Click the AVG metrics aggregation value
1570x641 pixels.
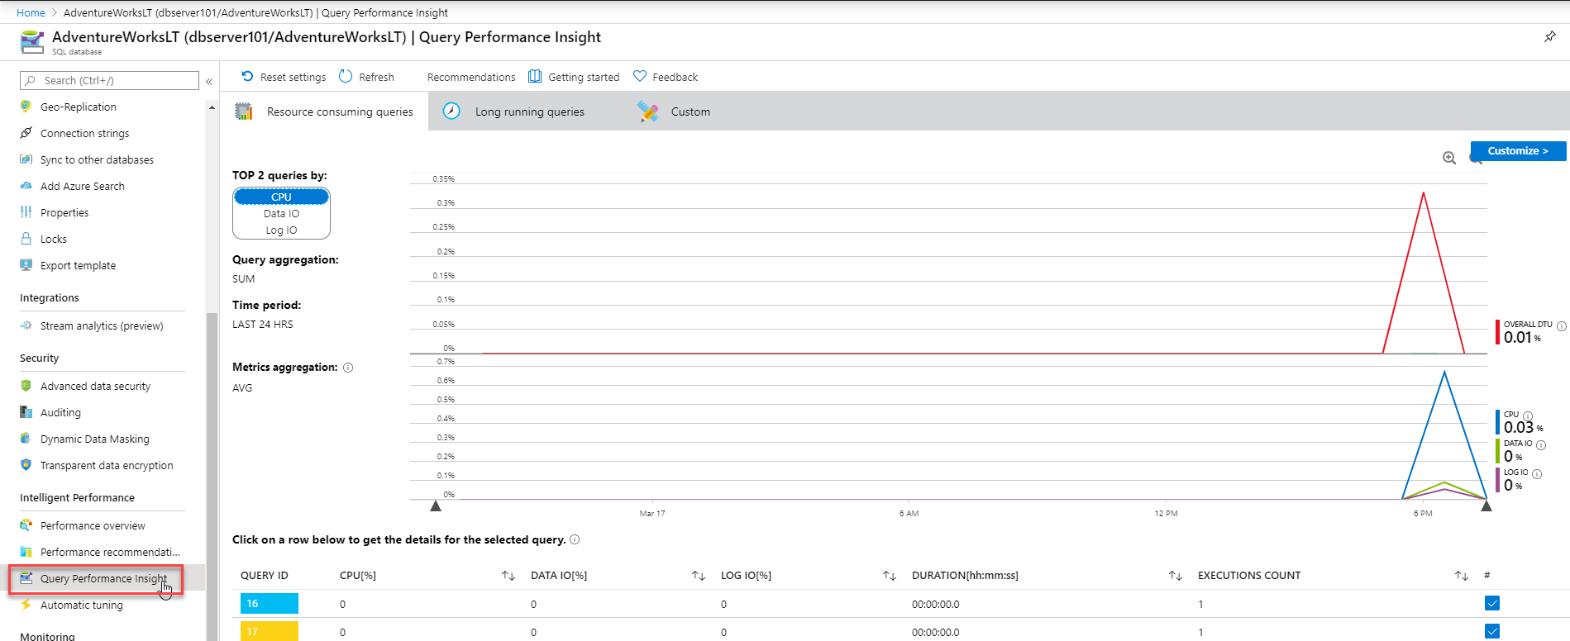(x=242, y=388)
